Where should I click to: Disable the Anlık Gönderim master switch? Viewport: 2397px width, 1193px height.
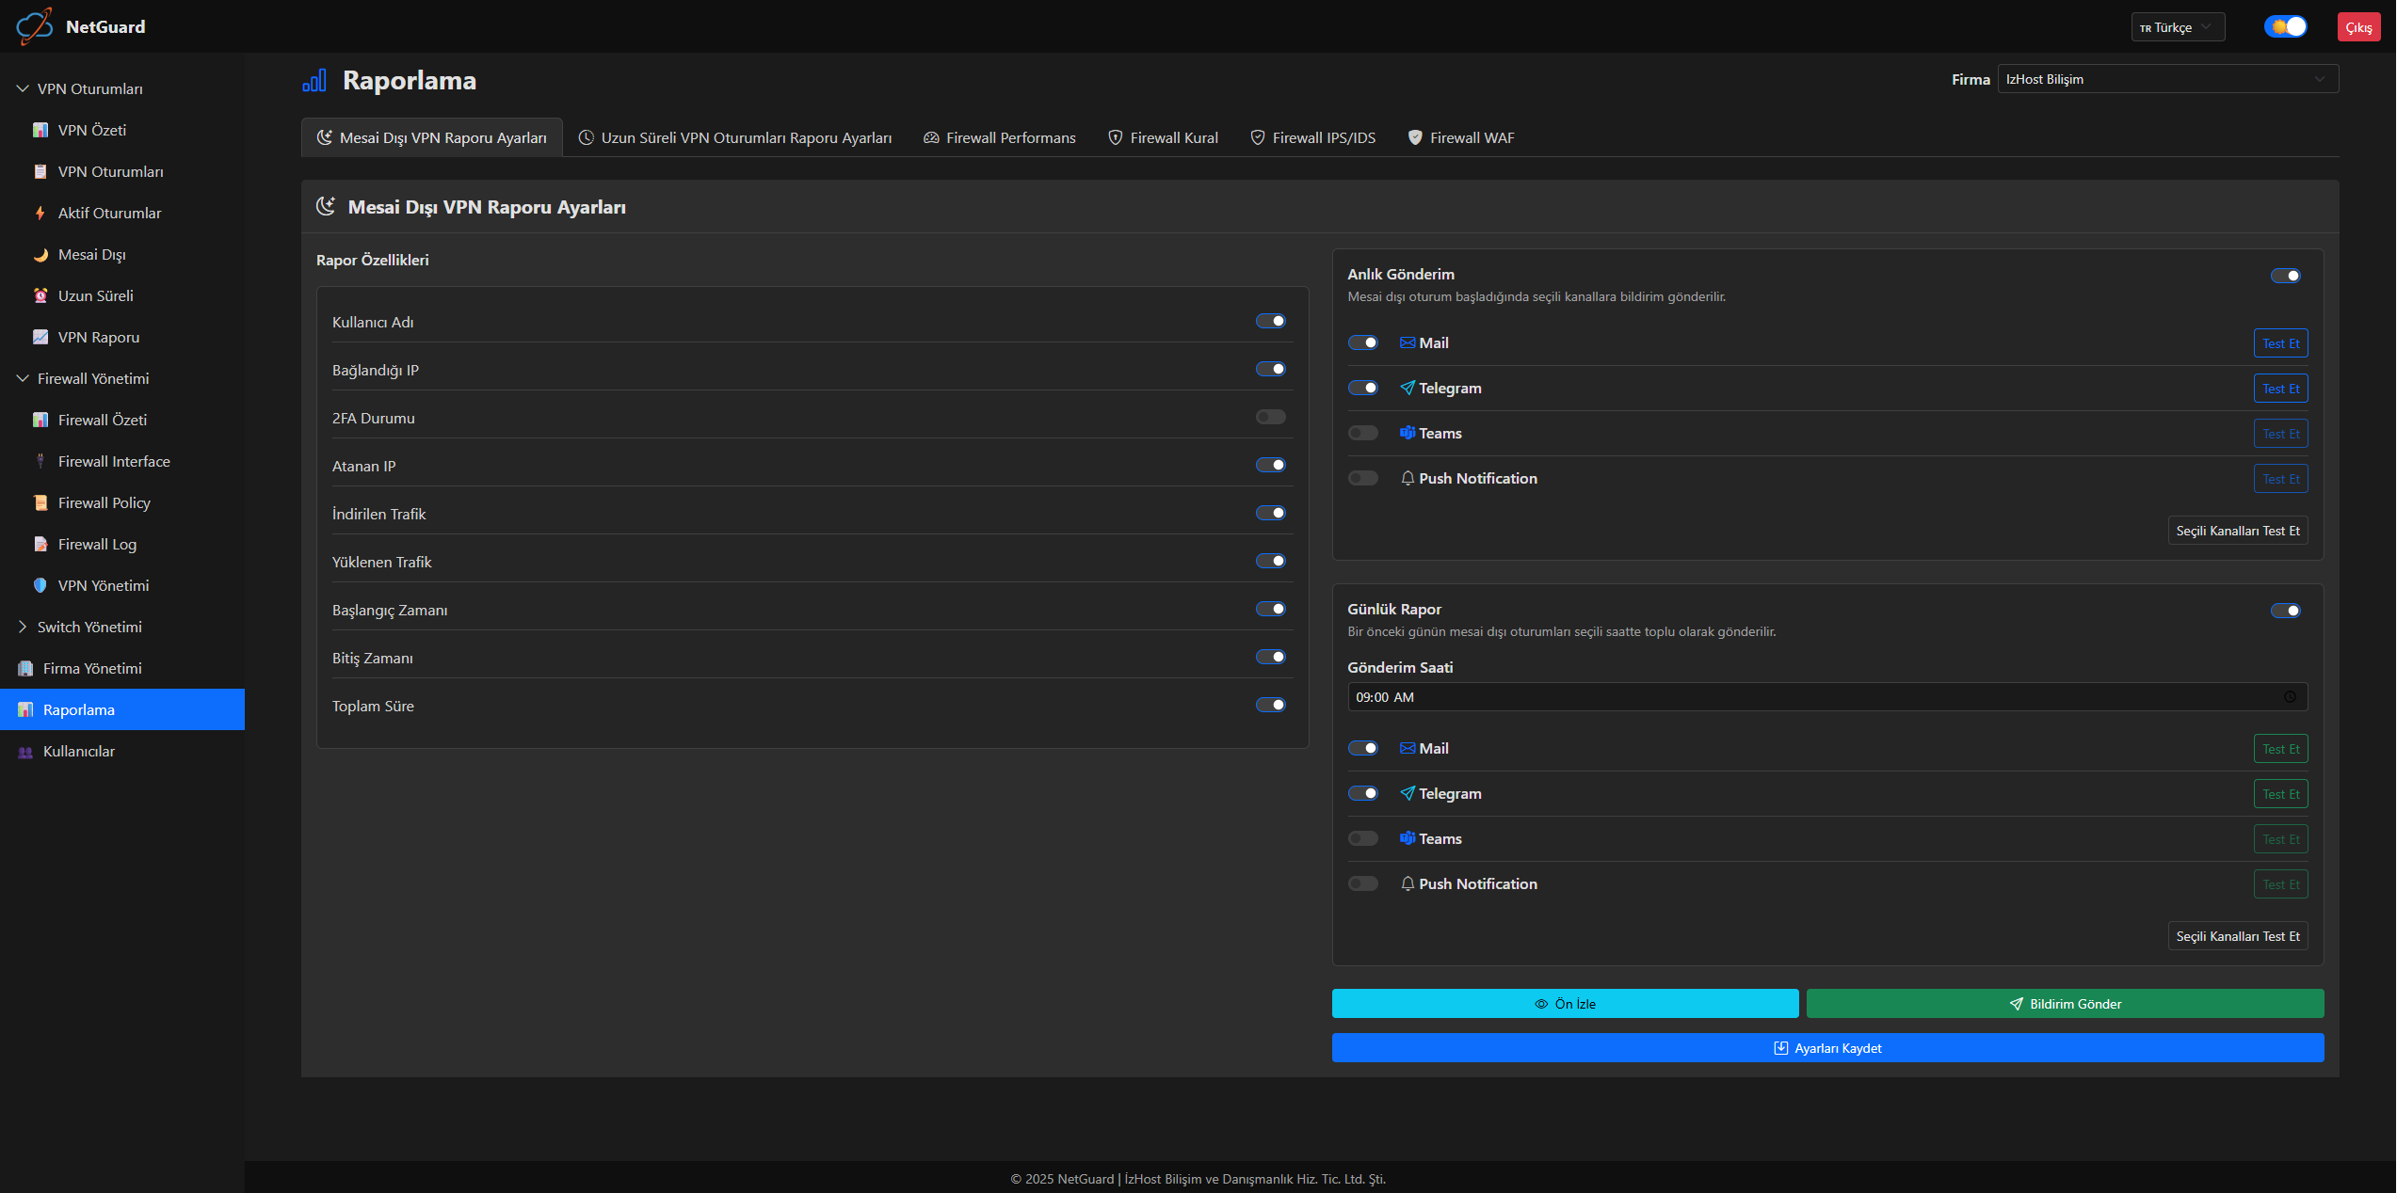(x=2285, y=276)
